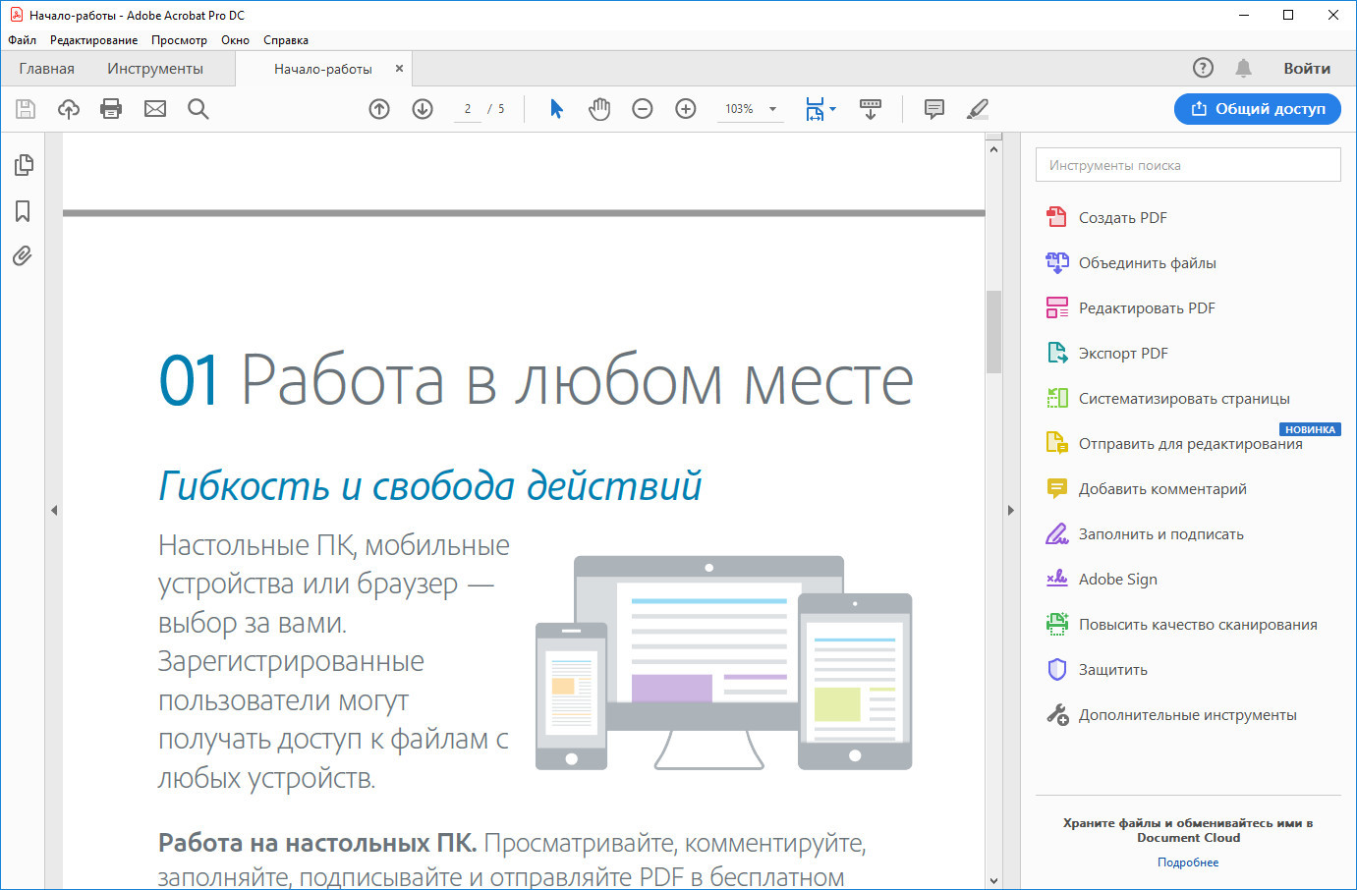The height and width of the screenshot is (890, 1357).
Task: Click the document vertical scrollbar thumb
Action: point(993,331)
